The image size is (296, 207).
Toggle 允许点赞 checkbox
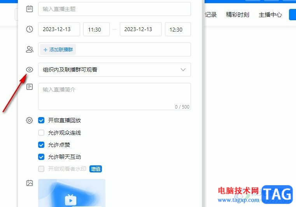click(x=41, y=145)
